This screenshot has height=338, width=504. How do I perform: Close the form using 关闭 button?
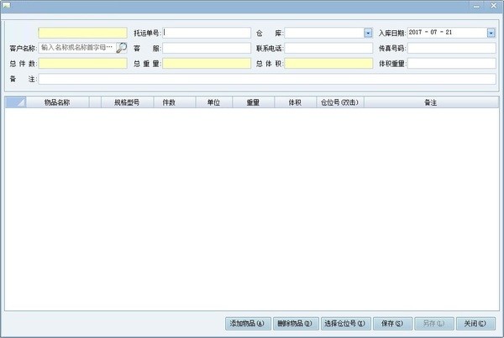click(475, 323)
